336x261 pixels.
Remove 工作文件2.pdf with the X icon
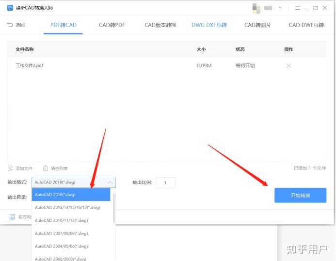coord(288,66)
